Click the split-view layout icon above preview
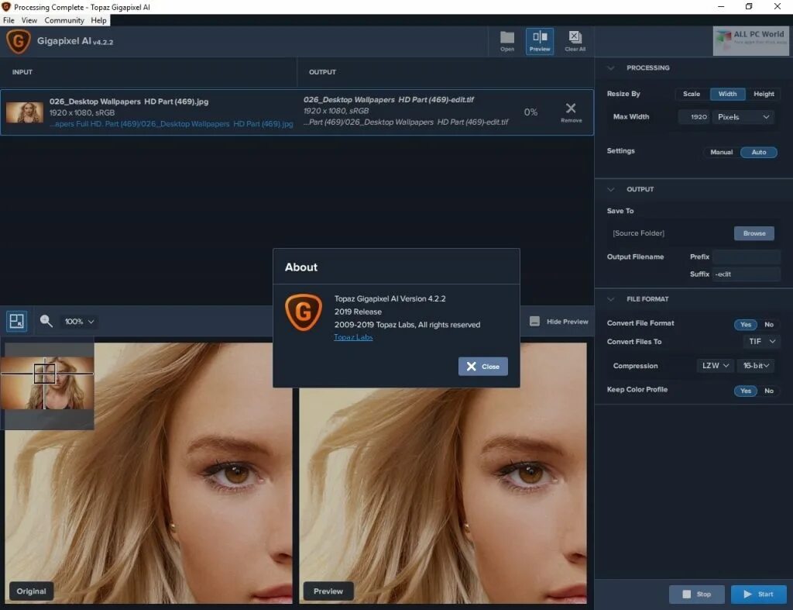This screenshot has width=793, height=610. (16, 321)
